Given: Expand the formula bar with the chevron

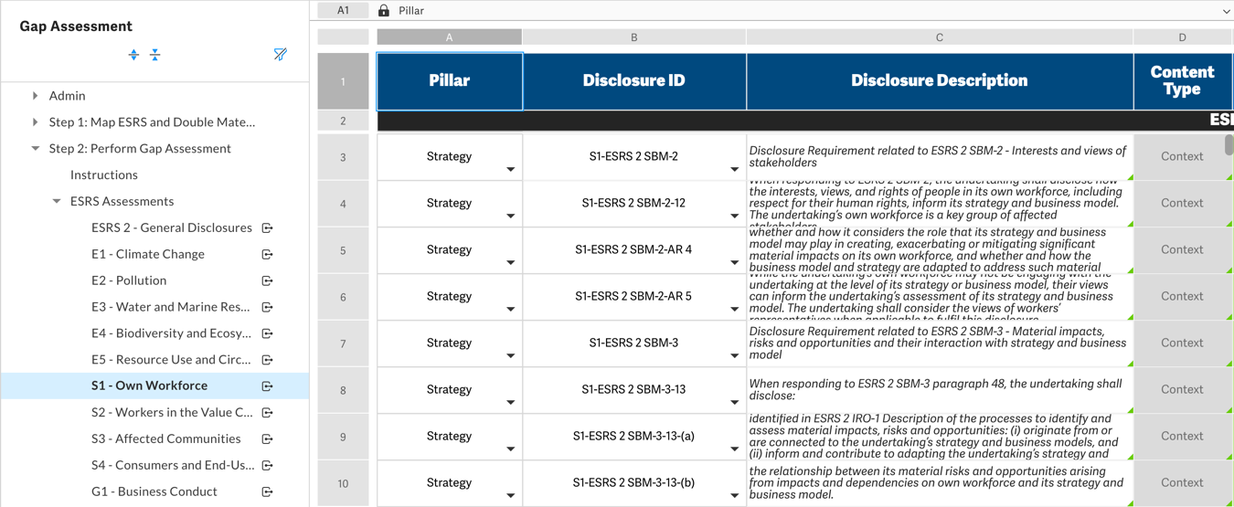Looking at the screenshot, I should tap(1226, 11).
